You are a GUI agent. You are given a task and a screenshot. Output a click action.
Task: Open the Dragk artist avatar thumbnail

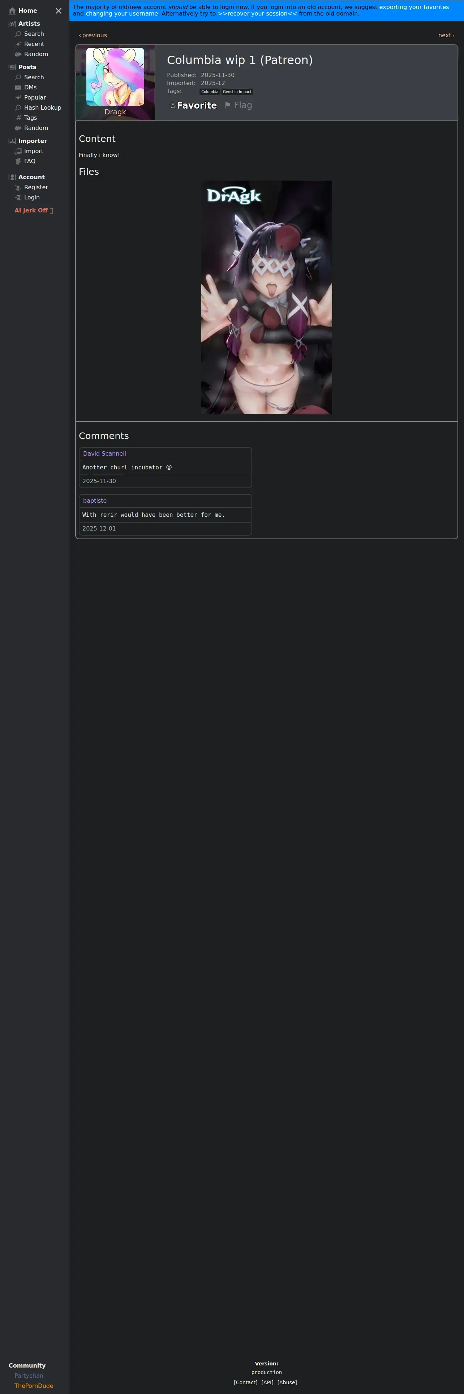[115, 77]
